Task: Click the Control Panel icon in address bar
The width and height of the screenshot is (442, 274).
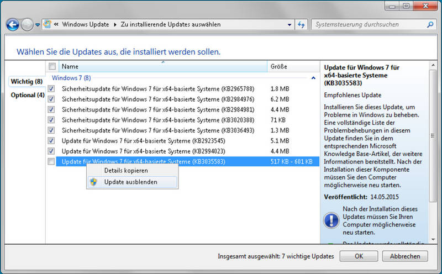Action: click(x=48, y=24)
